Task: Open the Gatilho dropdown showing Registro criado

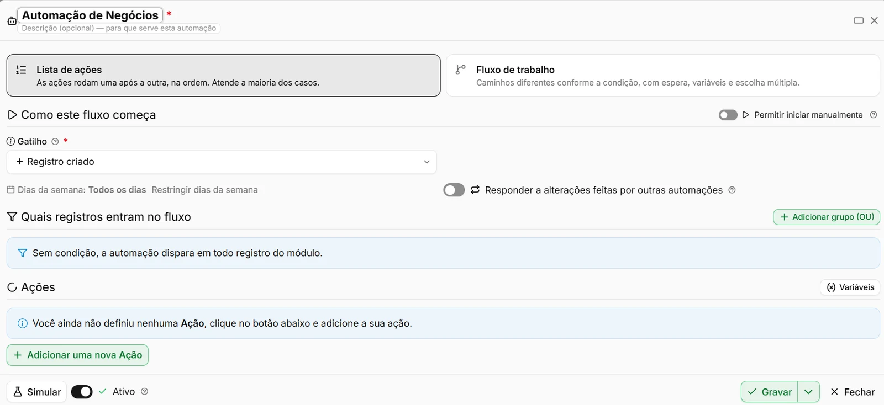Action: (222, 162)
